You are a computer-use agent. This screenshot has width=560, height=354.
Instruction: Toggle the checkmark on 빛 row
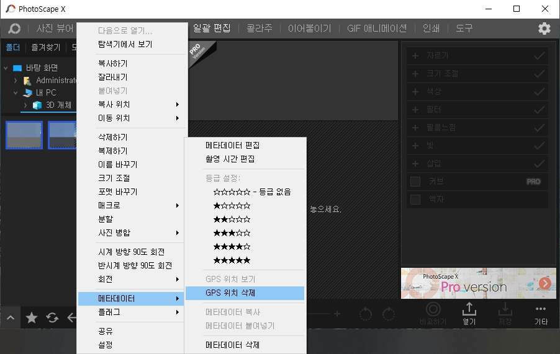(x=540, y=146)
